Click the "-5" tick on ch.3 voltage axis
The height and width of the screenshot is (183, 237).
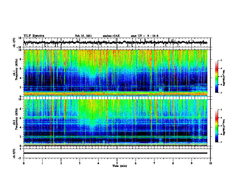click(x=20, y=158)
